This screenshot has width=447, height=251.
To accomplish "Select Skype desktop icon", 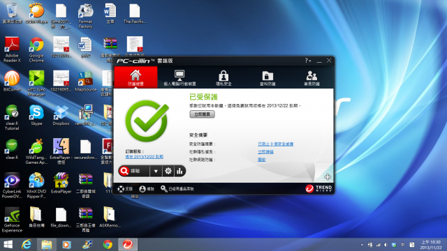I will pyautogui.click(x=36, y=115).
